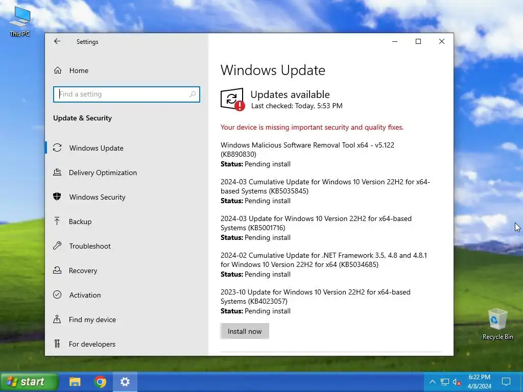This screenshot has height=392, width=523.
Task: Go back using the Settings back arrow
Action: [x=57, y=41]
